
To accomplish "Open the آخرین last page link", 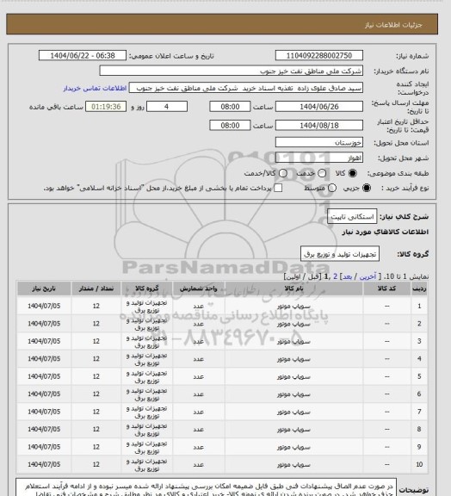I will 368,276.
